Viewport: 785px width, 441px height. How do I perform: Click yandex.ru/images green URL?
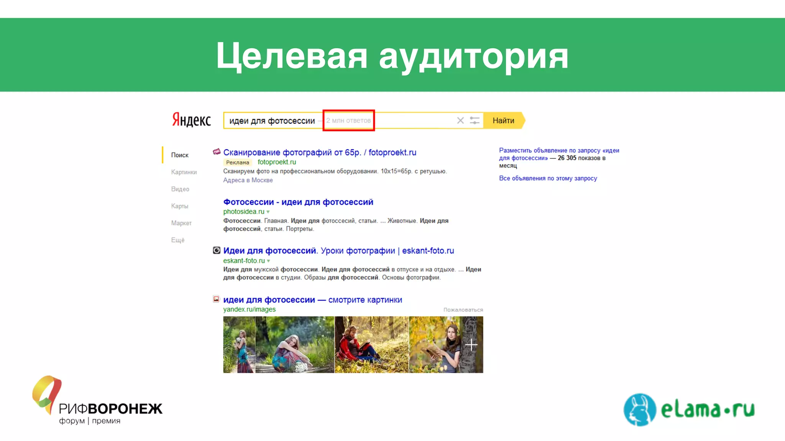tap(250, 309)
